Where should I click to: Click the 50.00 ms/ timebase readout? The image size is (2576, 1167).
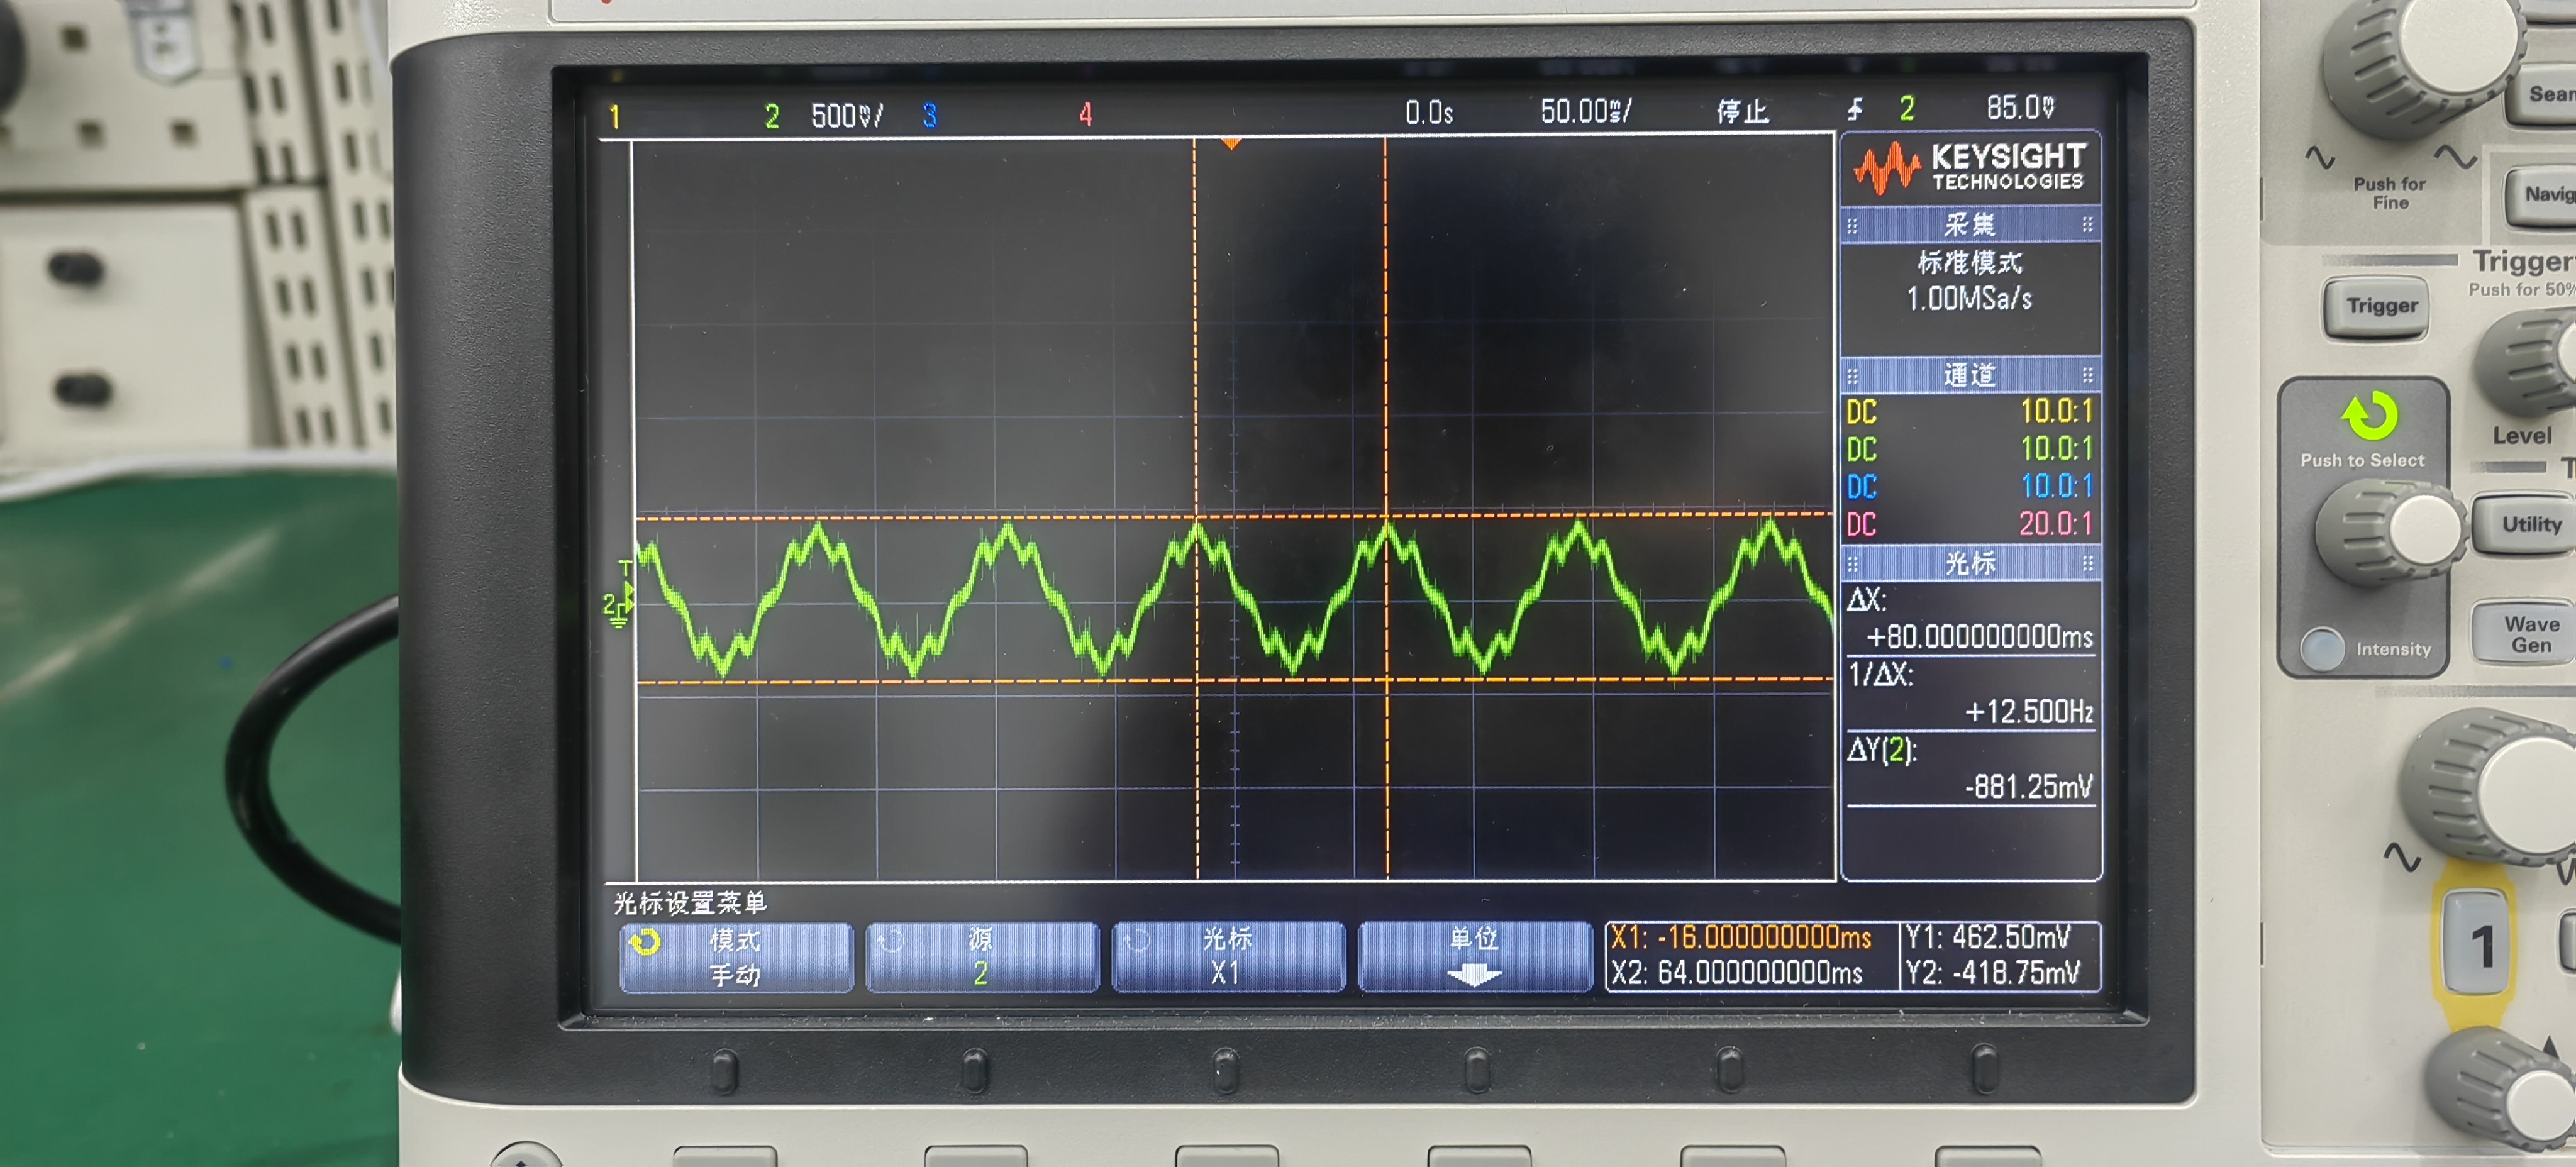pos(1586,111)
